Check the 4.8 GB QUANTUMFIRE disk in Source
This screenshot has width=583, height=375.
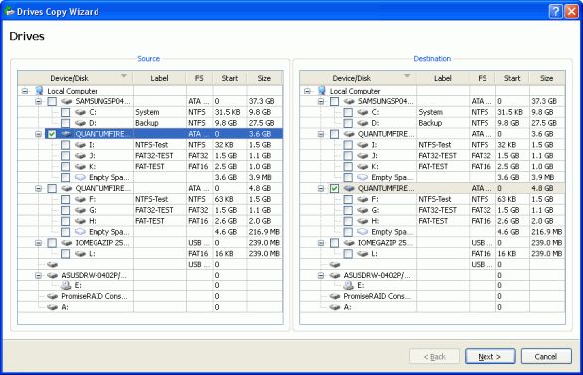point(52,188)
